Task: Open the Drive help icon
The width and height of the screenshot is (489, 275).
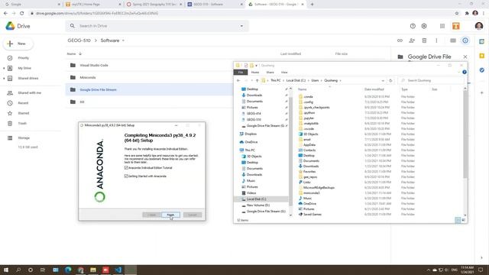Action: click(413, 26)
